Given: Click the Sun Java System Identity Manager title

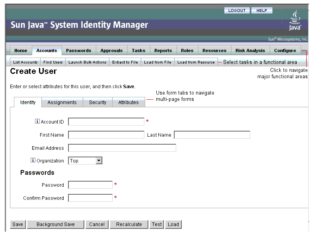Looking at the screenshot, I should (x=79, y=25).
